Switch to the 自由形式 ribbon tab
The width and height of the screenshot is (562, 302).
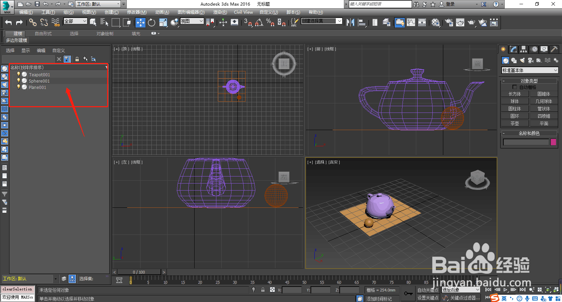click(x=43, y=33)
